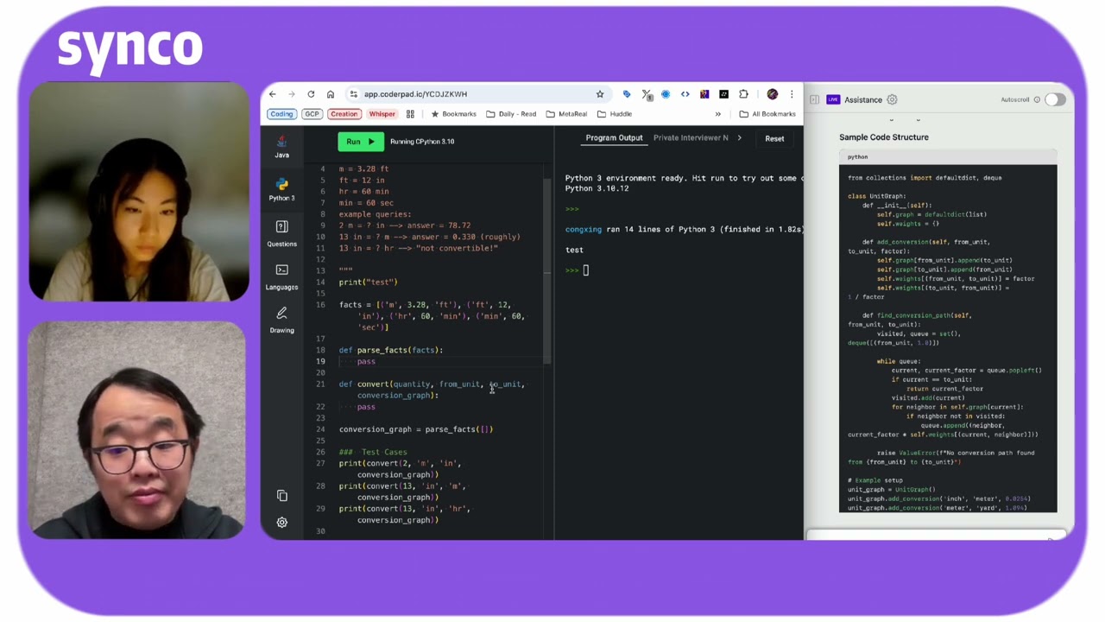
Task: Show more output tabs with the chevron
Action: [x=739, y=138]
